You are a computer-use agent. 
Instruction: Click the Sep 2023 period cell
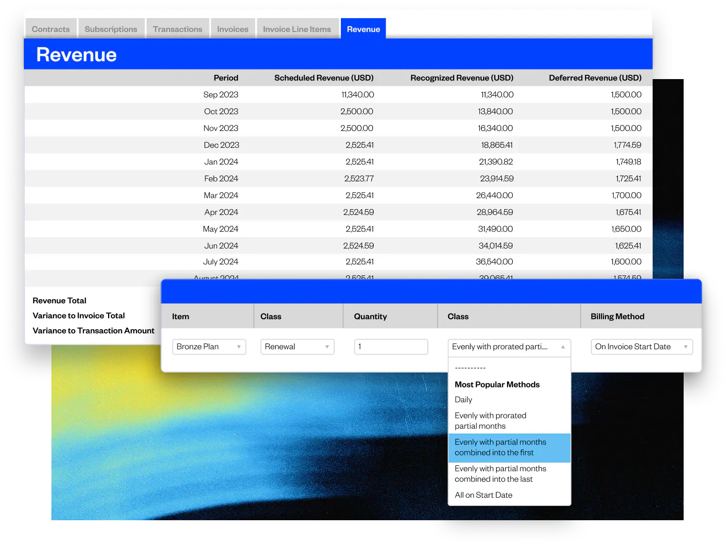[x=221, y=95]
